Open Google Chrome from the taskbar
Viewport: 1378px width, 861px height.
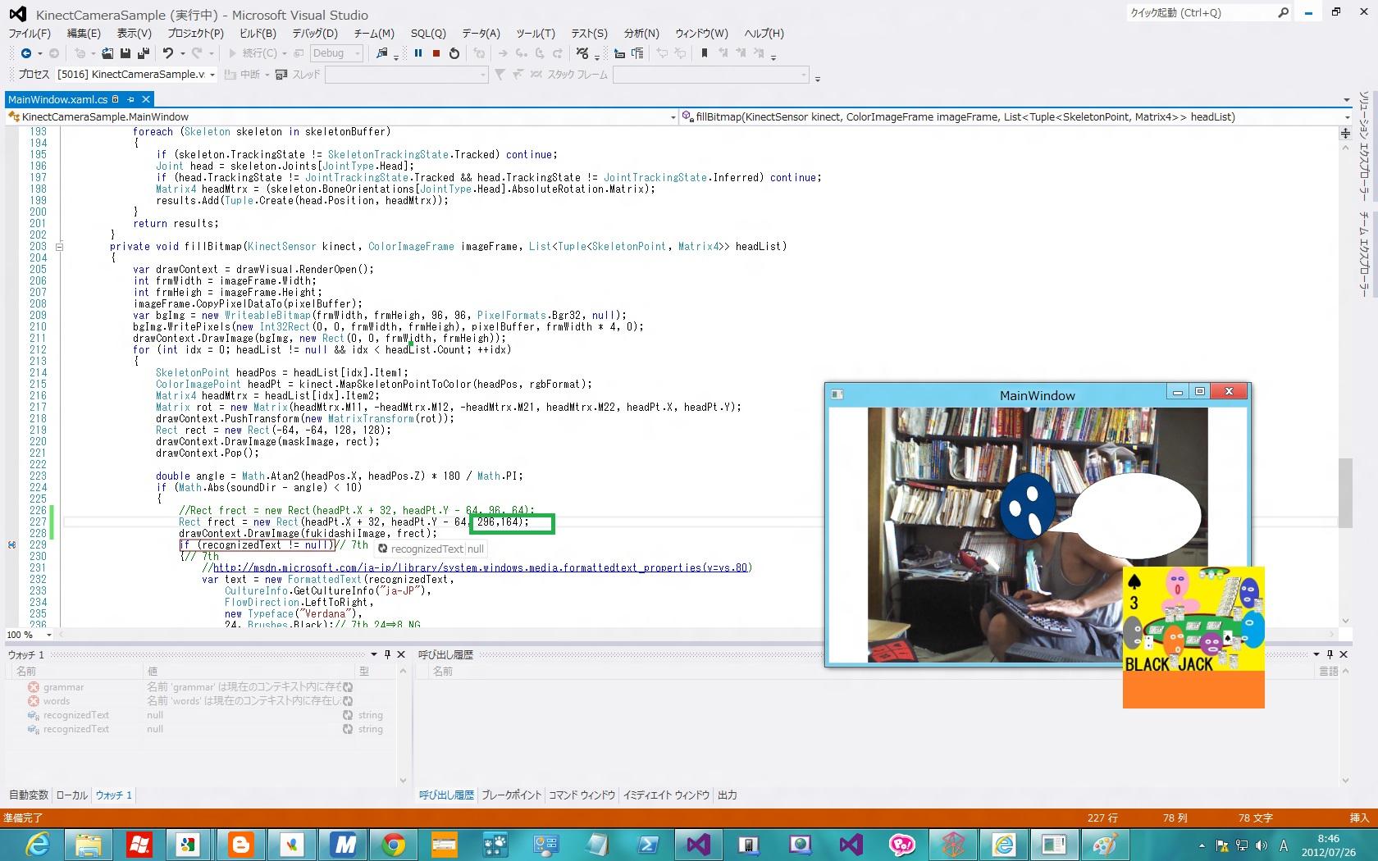click(x=394, y=844)
